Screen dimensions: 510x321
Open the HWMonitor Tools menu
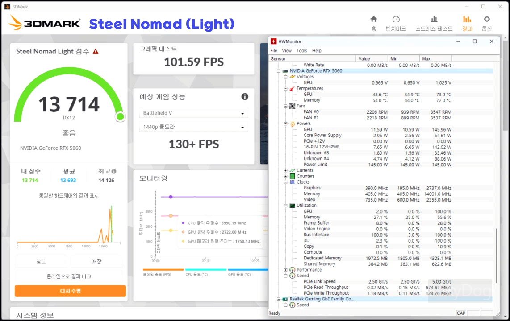coord(301,51)
